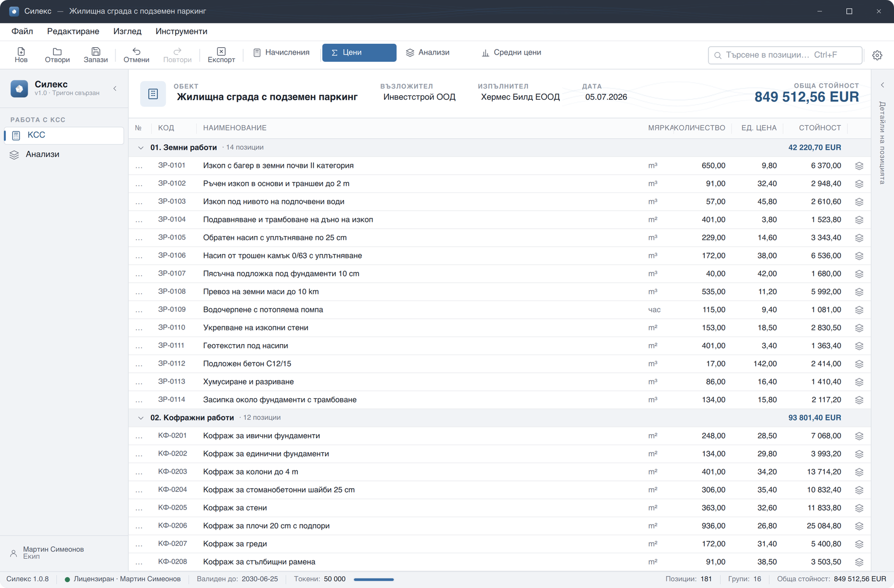The image size is (894, 588).
Task: Click unit price 142,00 for Подложен бетон
Action: pyautogui.click(x=765, y=364)
